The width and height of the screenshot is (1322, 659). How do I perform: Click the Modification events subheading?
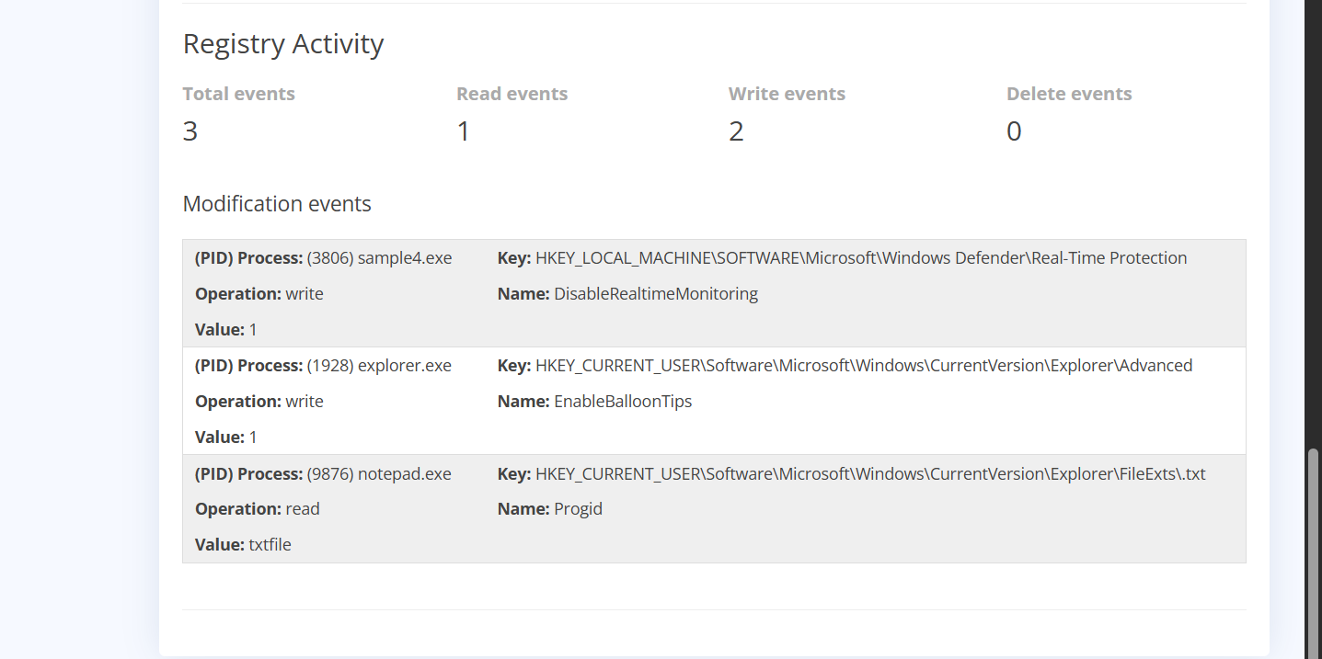pos(277,204)
